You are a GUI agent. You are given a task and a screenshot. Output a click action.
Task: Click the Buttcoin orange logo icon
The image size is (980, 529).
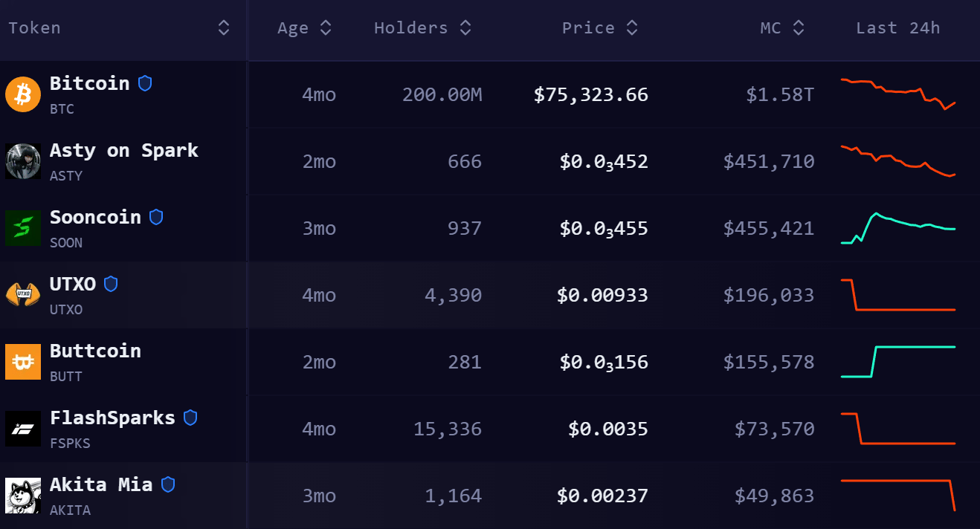(x=23, y=362)
